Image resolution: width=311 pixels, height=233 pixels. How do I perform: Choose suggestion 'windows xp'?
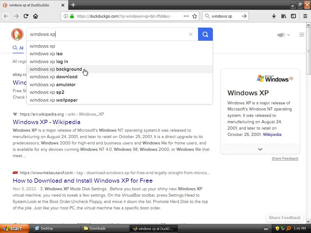coord(120,46)
